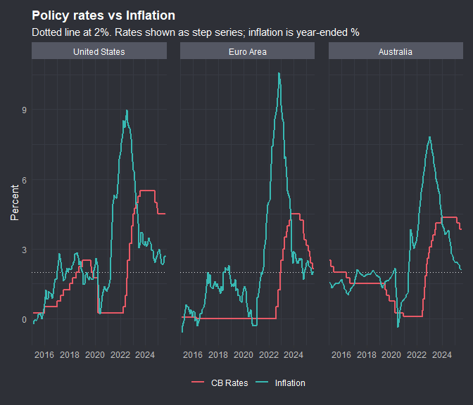Click the 0 tick label on y-axis
The height and width of the screenshot is (405, 473).
pos(24,319)
